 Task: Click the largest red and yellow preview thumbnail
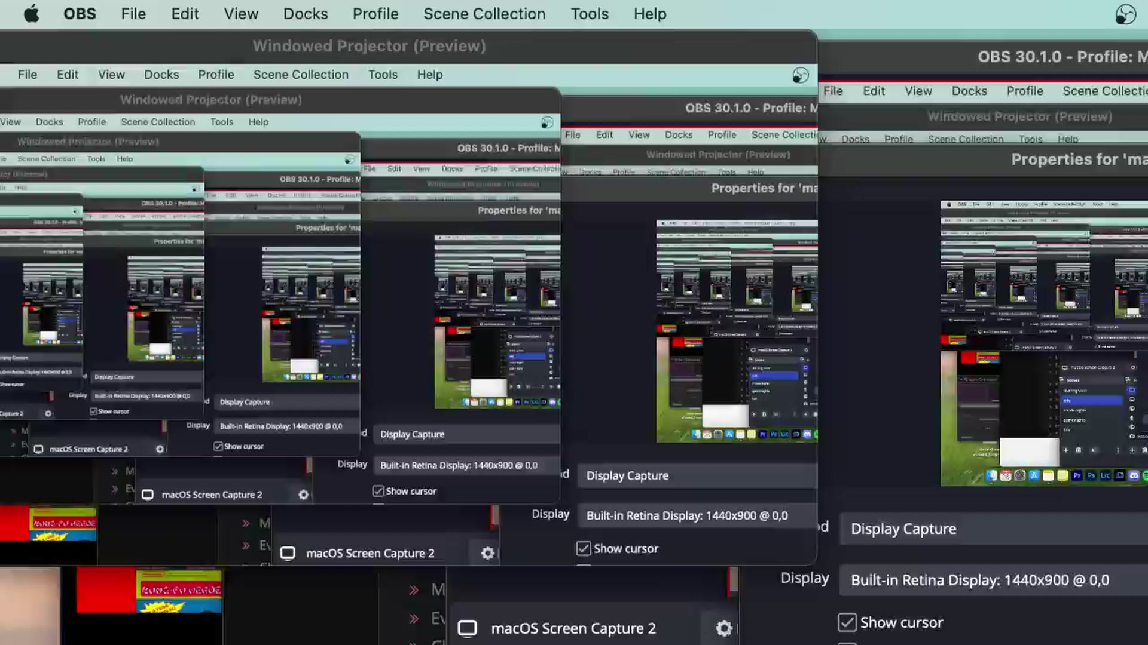pos(149,591)
